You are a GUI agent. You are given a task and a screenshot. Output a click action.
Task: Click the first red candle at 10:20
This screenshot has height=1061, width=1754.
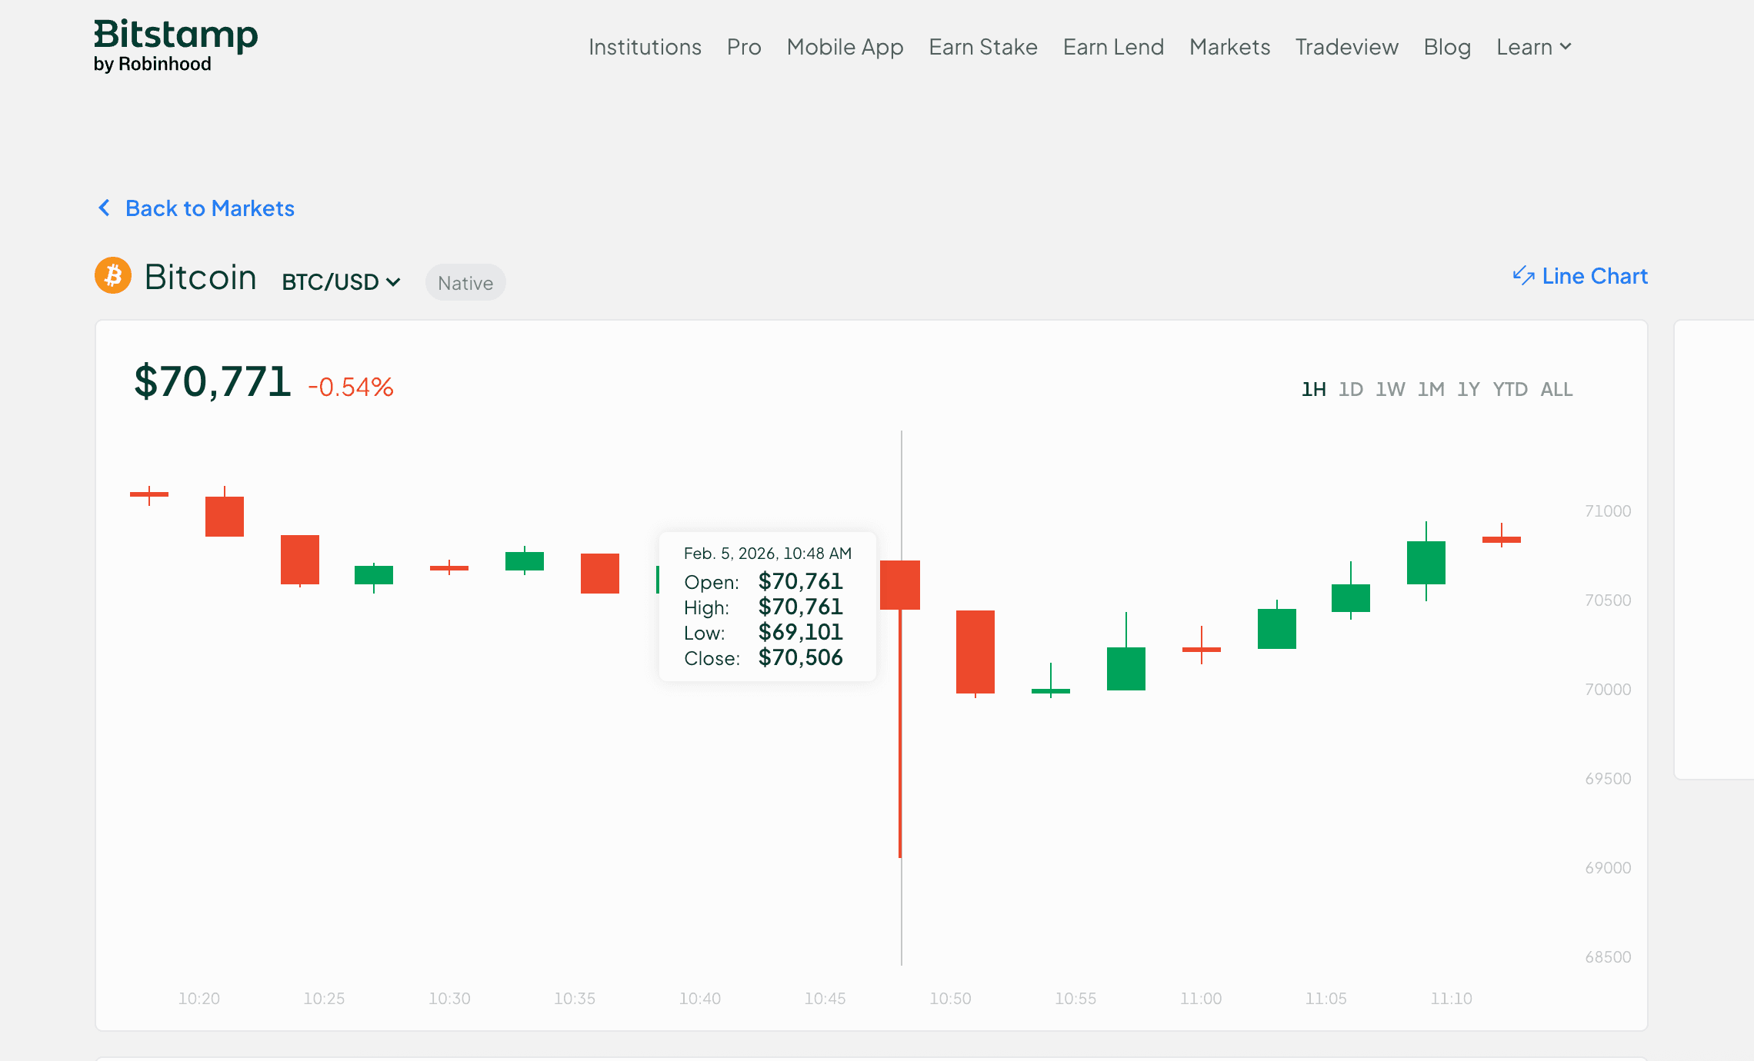click(x=149, y=496)
